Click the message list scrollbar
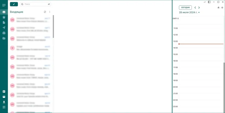The height and width of the screenshot is (113, 225). [53, 27]
